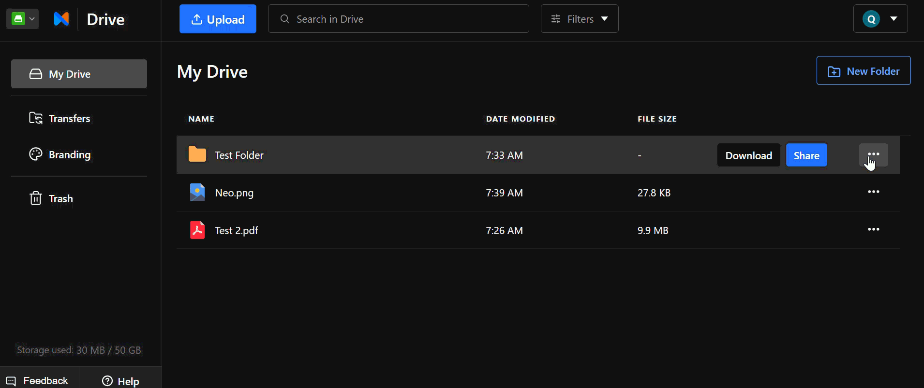924x388 pixels.
Task: Open the Help link
Action: [120, 381]
